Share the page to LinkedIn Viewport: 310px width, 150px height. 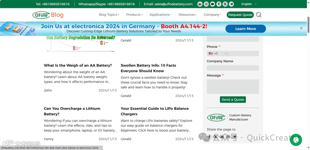[x=222, y=137]
